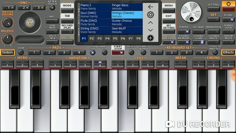Select Finger Bass sound

point(127,7)
